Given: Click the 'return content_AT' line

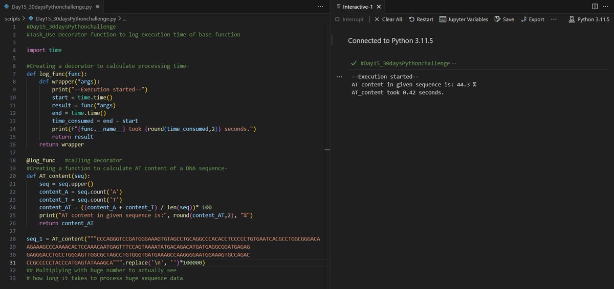Looking at the screenshot, I should (68, 223).
